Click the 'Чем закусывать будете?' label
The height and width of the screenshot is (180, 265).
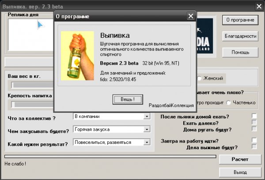(38, 131)
